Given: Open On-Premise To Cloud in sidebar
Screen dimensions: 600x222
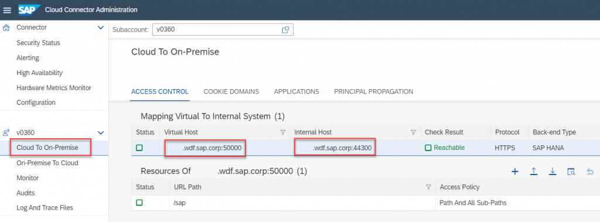Looking at the screenshot, I should (x=47, y=163).
